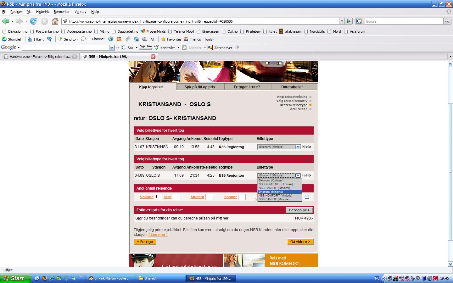Viewport: 453px width, 283px height.
Task: Choose NSB KOMFORT (Minipris) option
Action: (x=279, y=196)
